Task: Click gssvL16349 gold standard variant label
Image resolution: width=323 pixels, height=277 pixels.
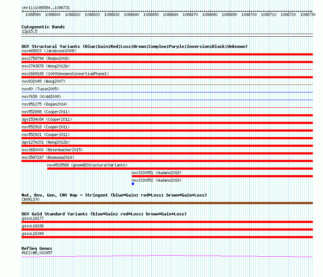Action: [x=33, y=233]
